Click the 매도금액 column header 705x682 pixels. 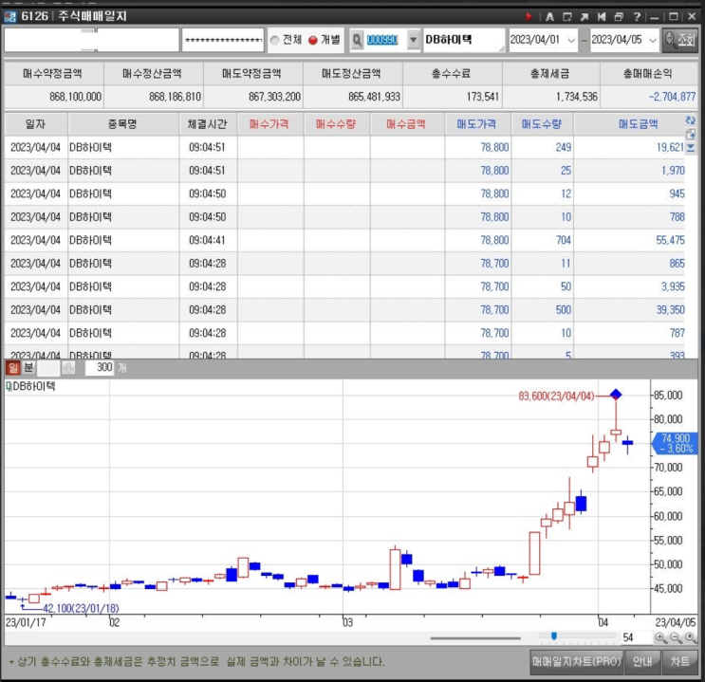point(638,124)
